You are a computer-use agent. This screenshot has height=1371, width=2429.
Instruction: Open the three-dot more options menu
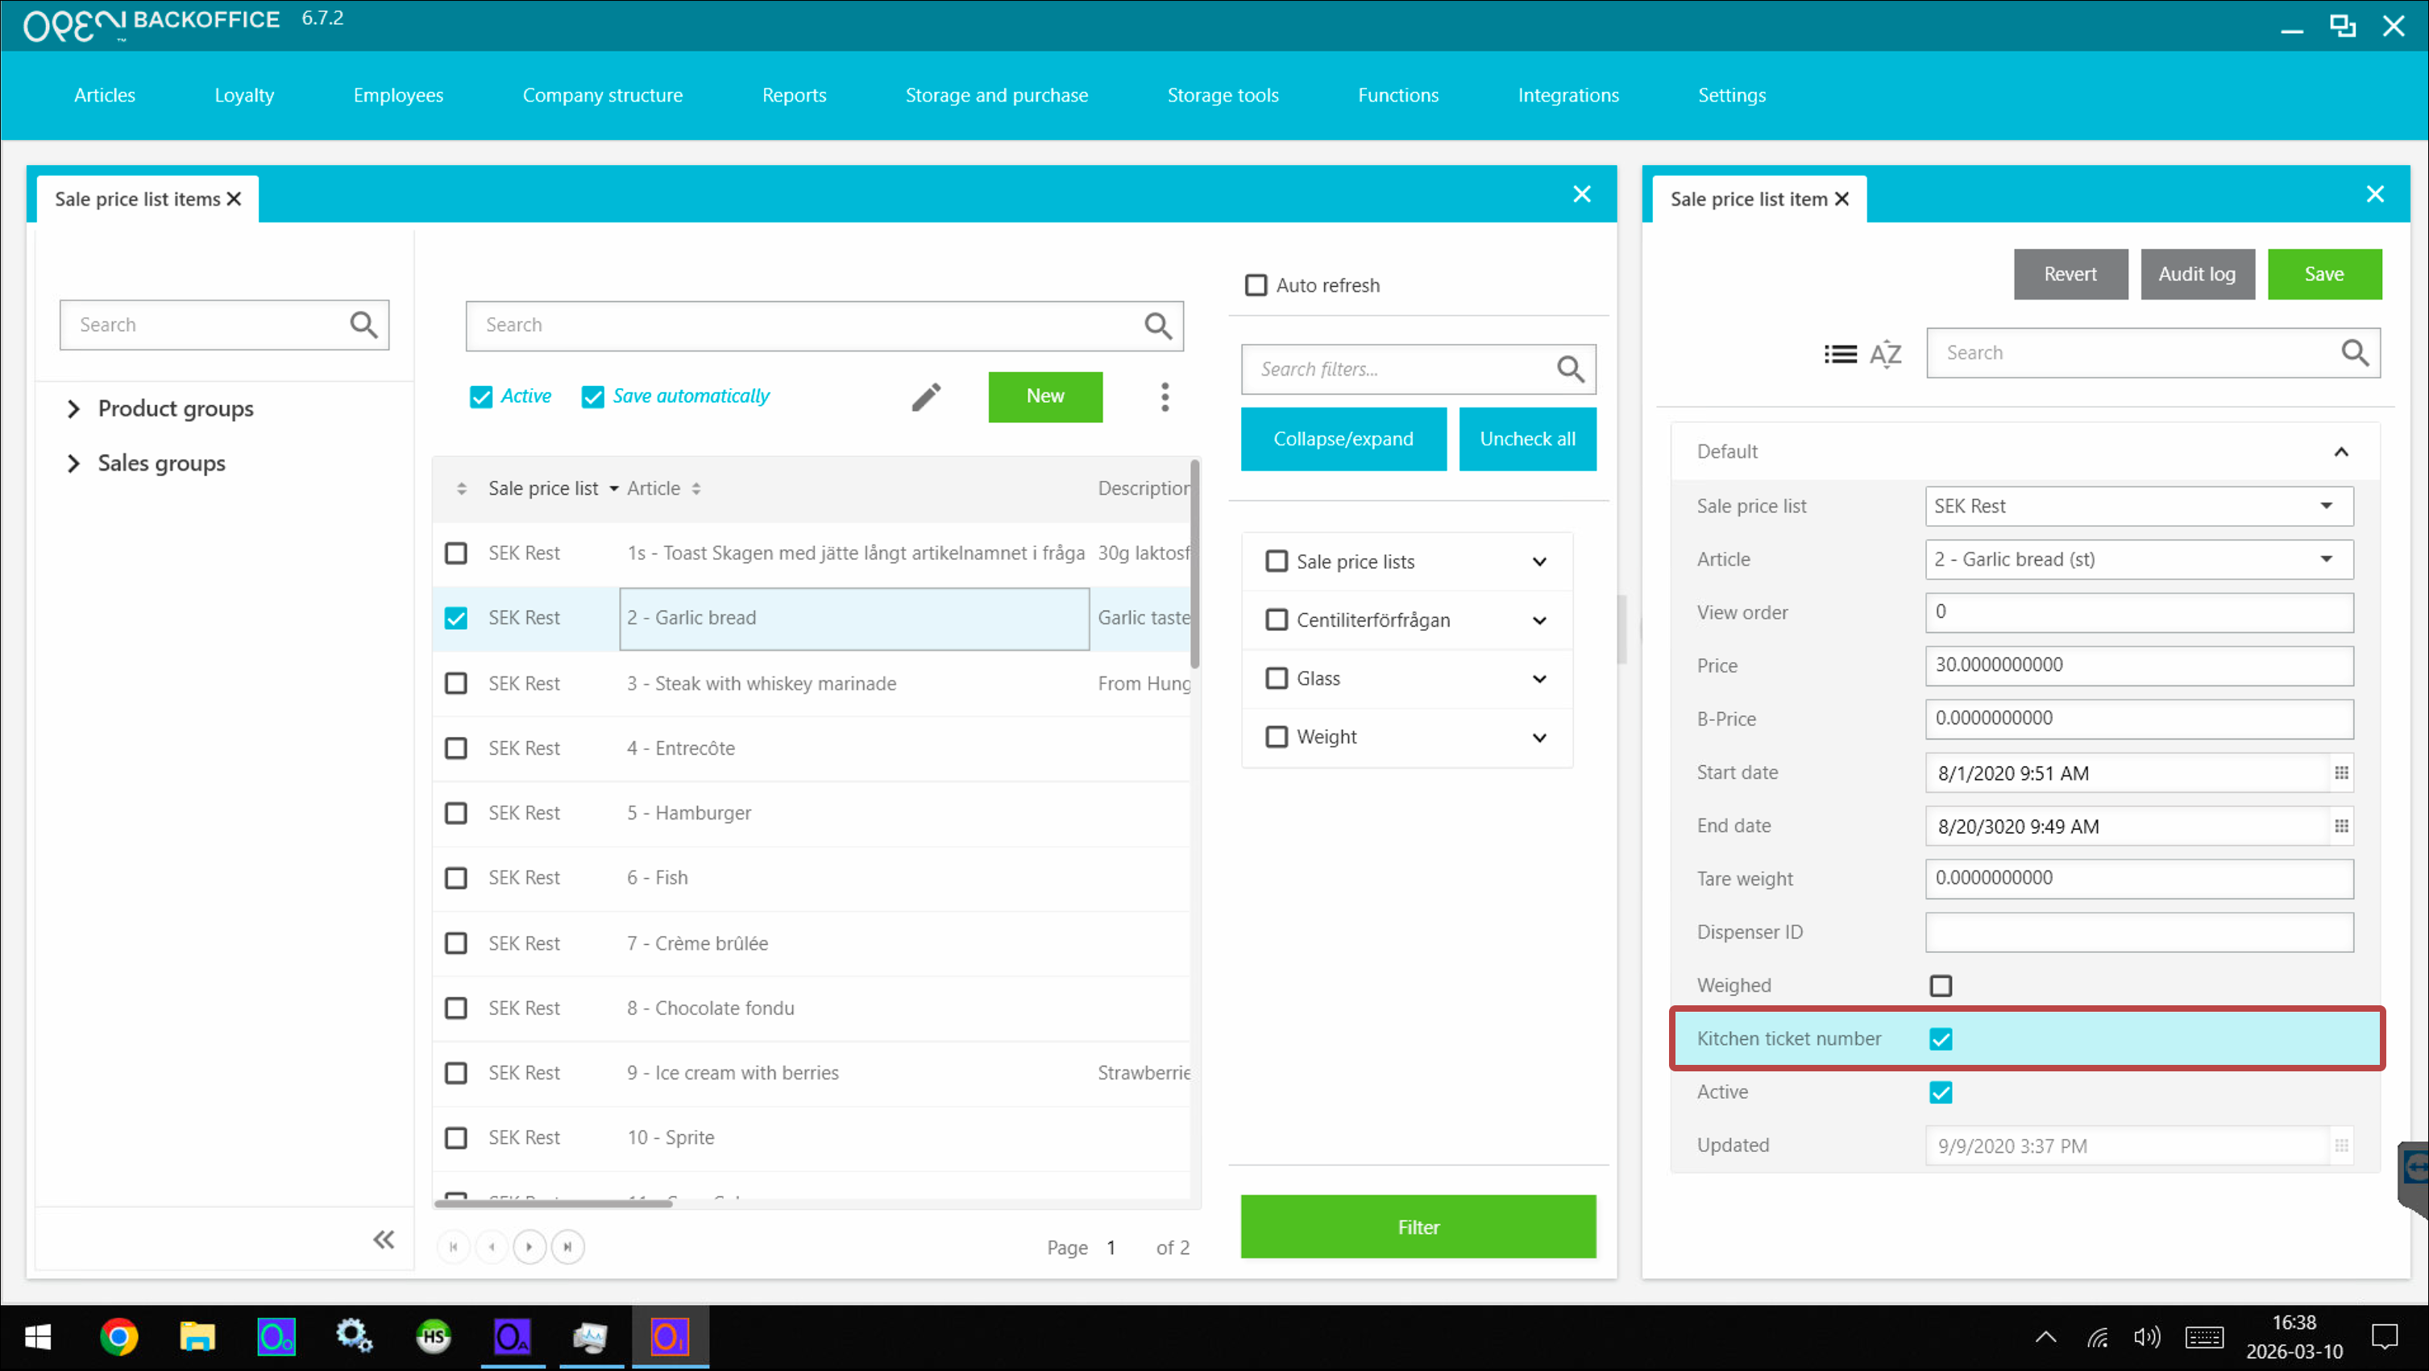(1165, 396)
